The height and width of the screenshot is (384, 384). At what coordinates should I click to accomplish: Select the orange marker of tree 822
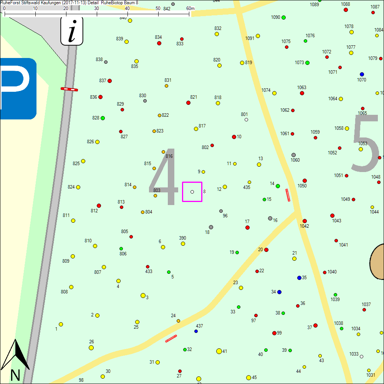(159, 115)
